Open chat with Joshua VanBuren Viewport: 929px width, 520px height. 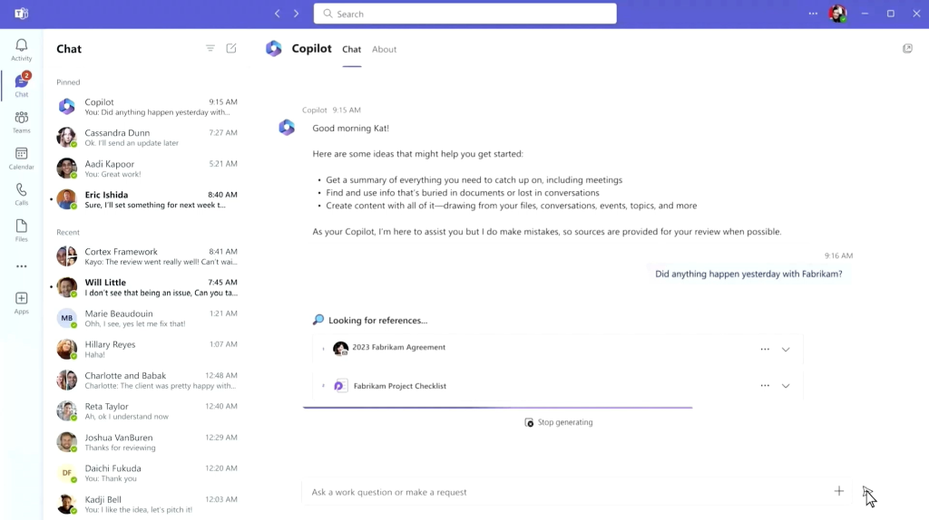pyautogui.click(x=146, y=442)
